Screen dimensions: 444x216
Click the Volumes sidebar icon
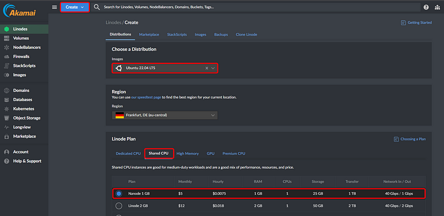(x=7, y=38)
